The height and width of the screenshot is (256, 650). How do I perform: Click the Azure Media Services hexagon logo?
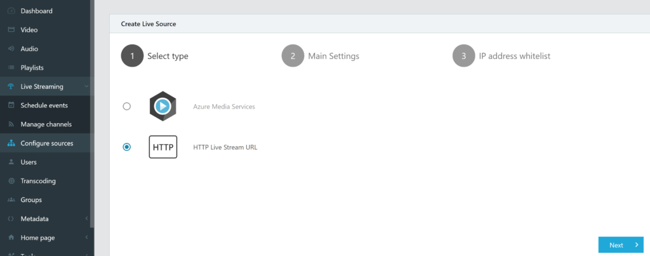pyautogui.click(x=163, y=106)
